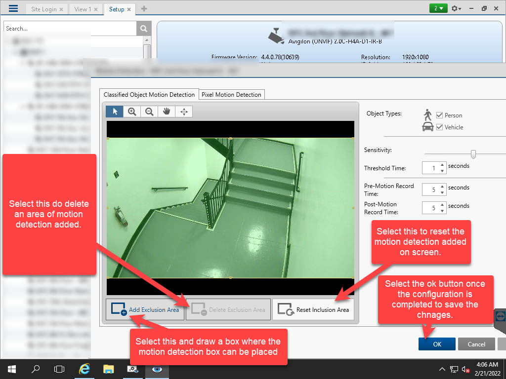The image size is (506, 379).
Task: Click the zoom out magnifier tool
Action: [149, 112]
